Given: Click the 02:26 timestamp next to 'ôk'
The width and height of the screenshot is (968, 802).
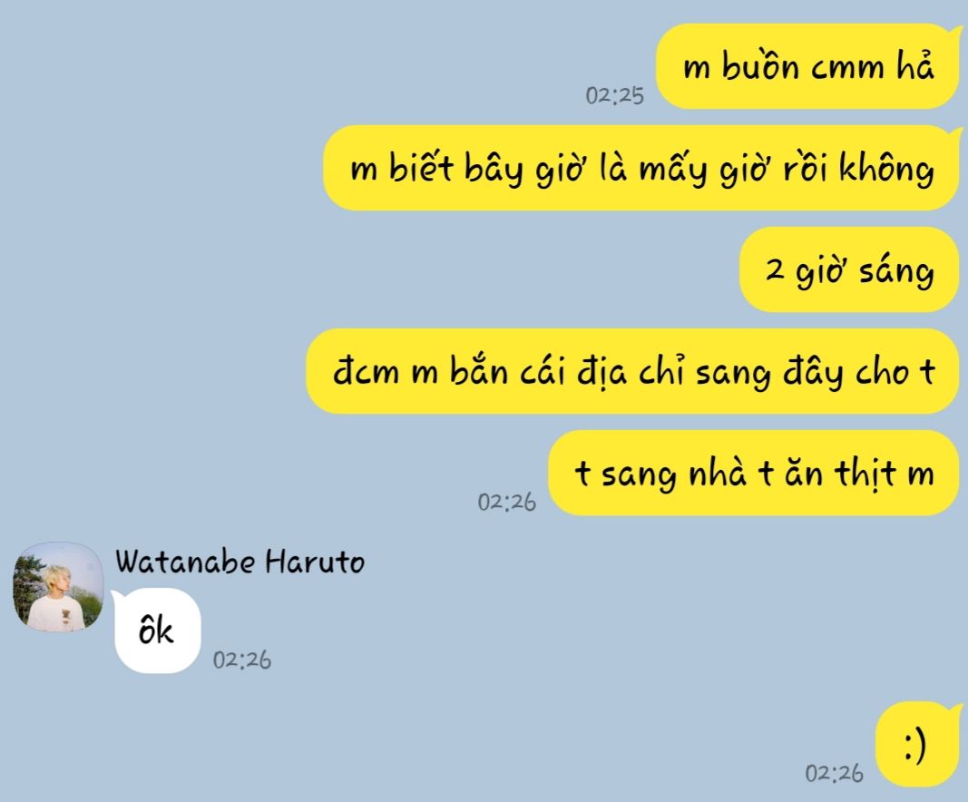Looking at the screenshot, I should (x=242, y=660).
